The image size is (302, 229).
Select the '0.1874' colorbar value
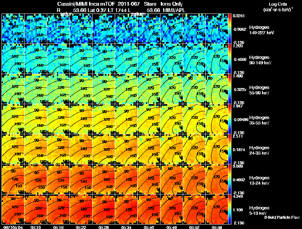(x=239, y=150)
